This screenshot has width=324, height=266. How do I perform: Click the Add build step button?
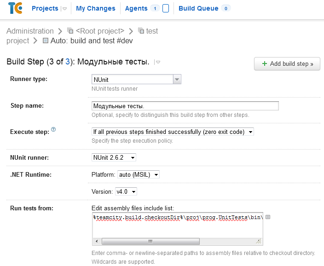[x=287, y=64]
